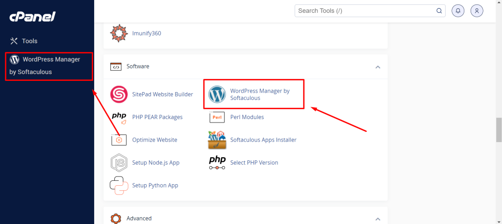Click the page vertical scrollbar thumb

(x=499, y=129)
